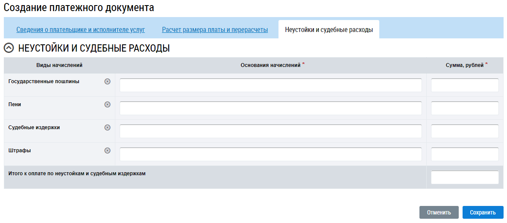
Task: Click the Отменить button
Action: point(439,212)
